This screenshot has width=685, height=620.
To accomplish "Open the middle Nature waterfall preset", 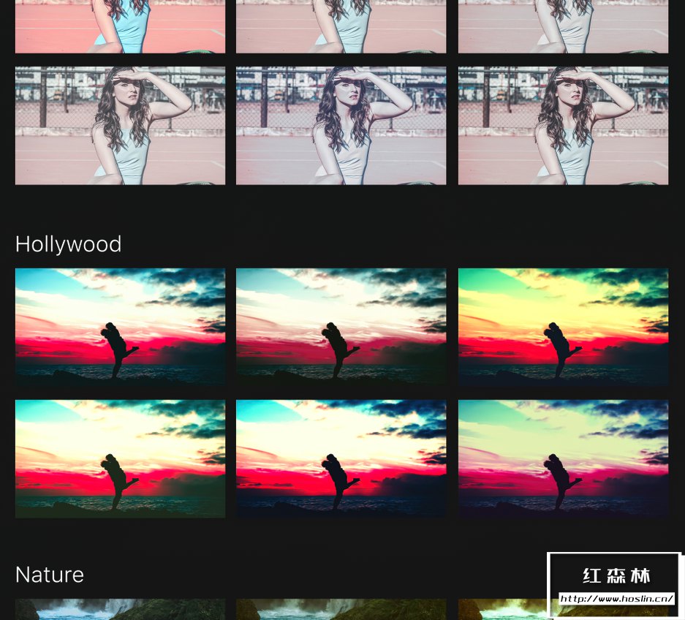I will tap(341, 610).
